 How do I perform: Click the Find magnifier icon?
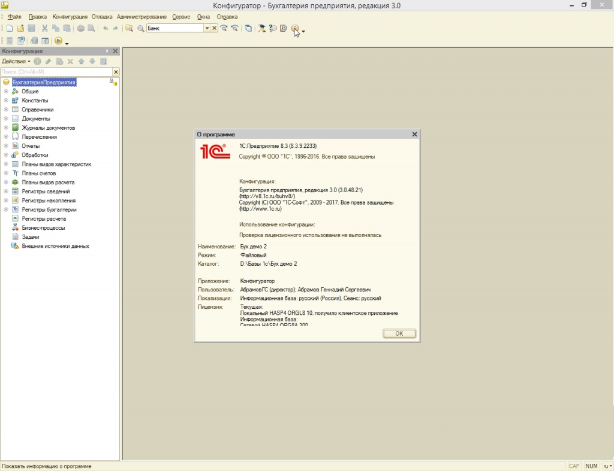coord(140,29)
